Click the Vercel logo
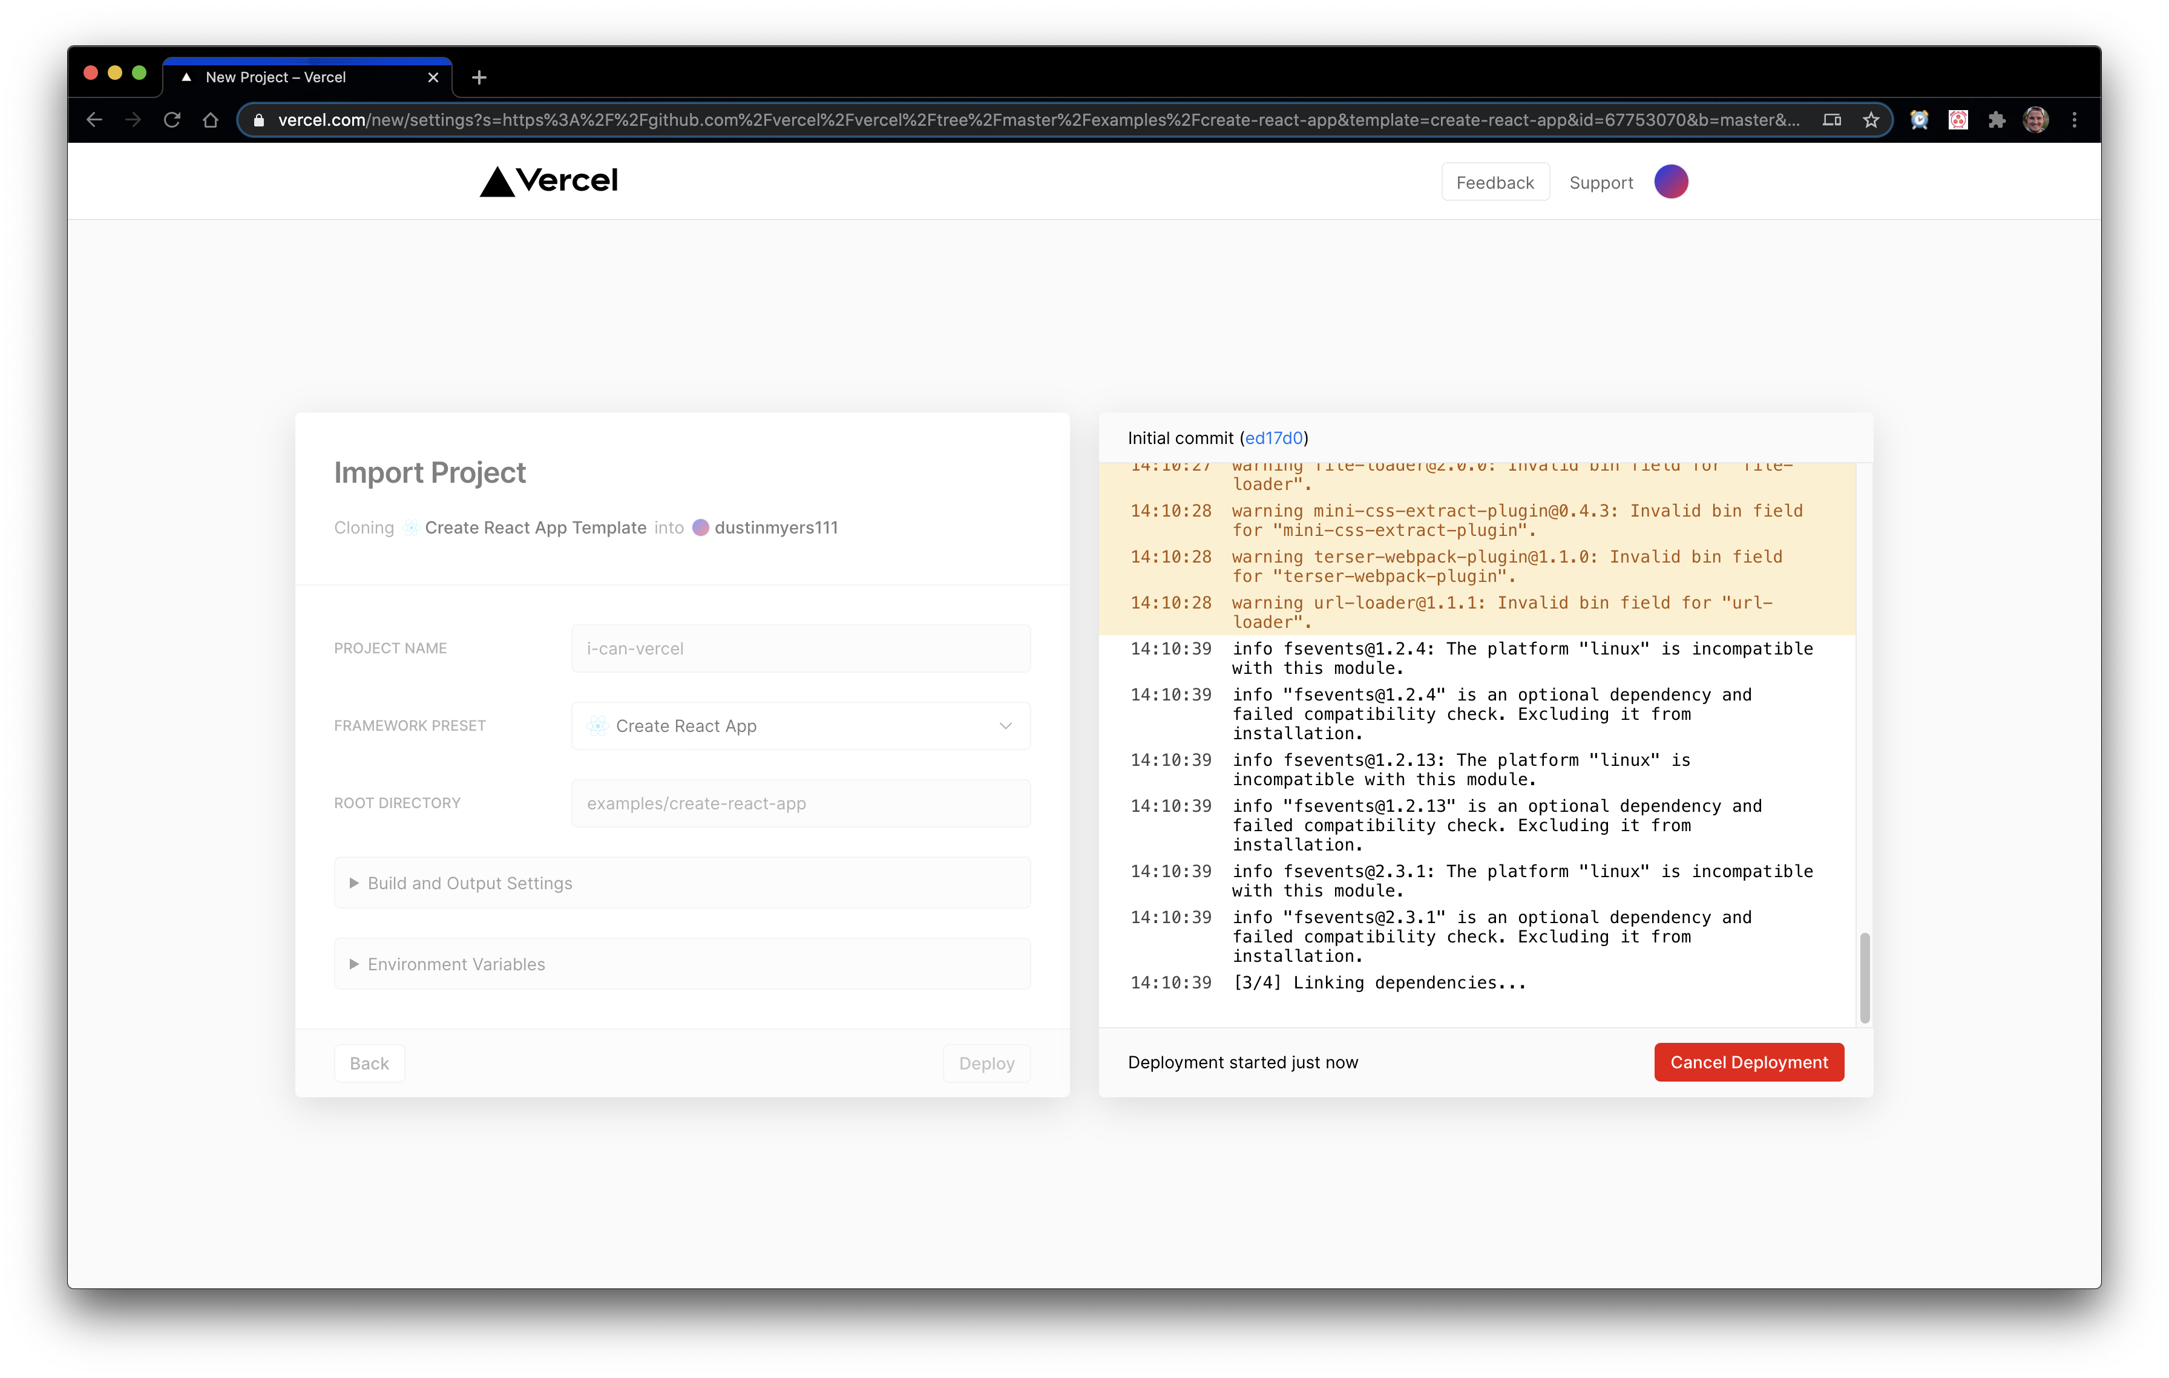This screenshot has width=2169, height=1378. (548, 181)
